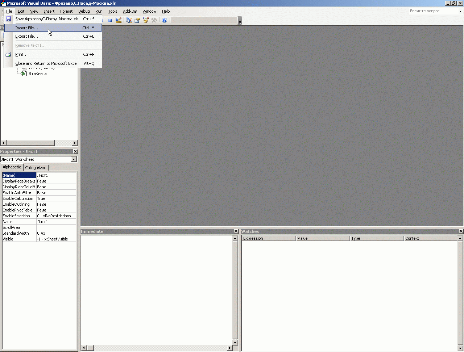Select Export File... menu entry

click(53, 36)
